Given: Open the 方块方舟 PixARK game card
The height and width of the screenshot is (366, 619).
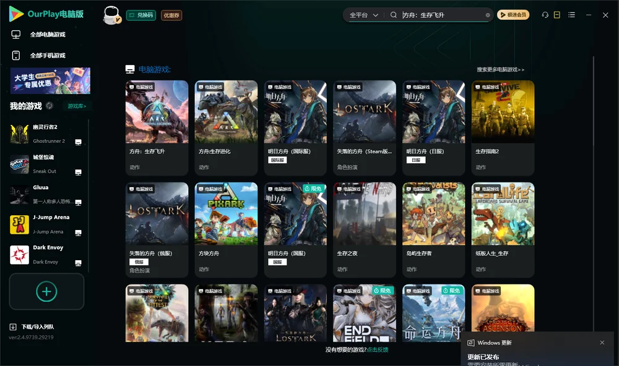Looking at the screenshot, I should coord(226,230).
